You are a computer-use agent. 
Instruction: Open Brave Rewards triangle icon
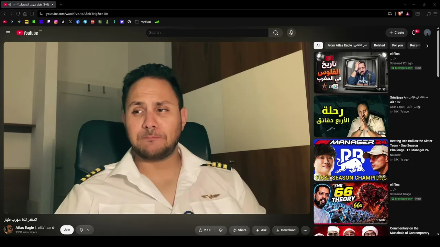tap(407, 14)
